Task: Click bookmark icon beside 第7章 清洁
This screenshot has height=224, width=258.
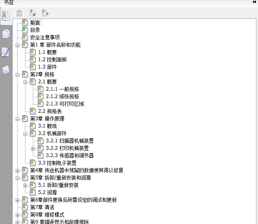Action: (x=25, y=207)
